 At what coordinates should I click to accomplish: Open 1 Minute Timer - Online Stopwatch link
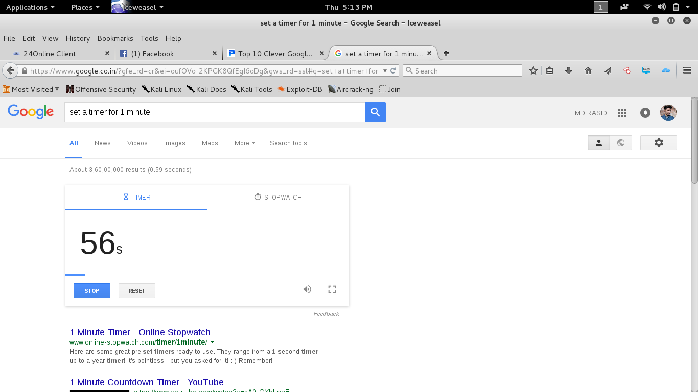[x=140, y=332]
